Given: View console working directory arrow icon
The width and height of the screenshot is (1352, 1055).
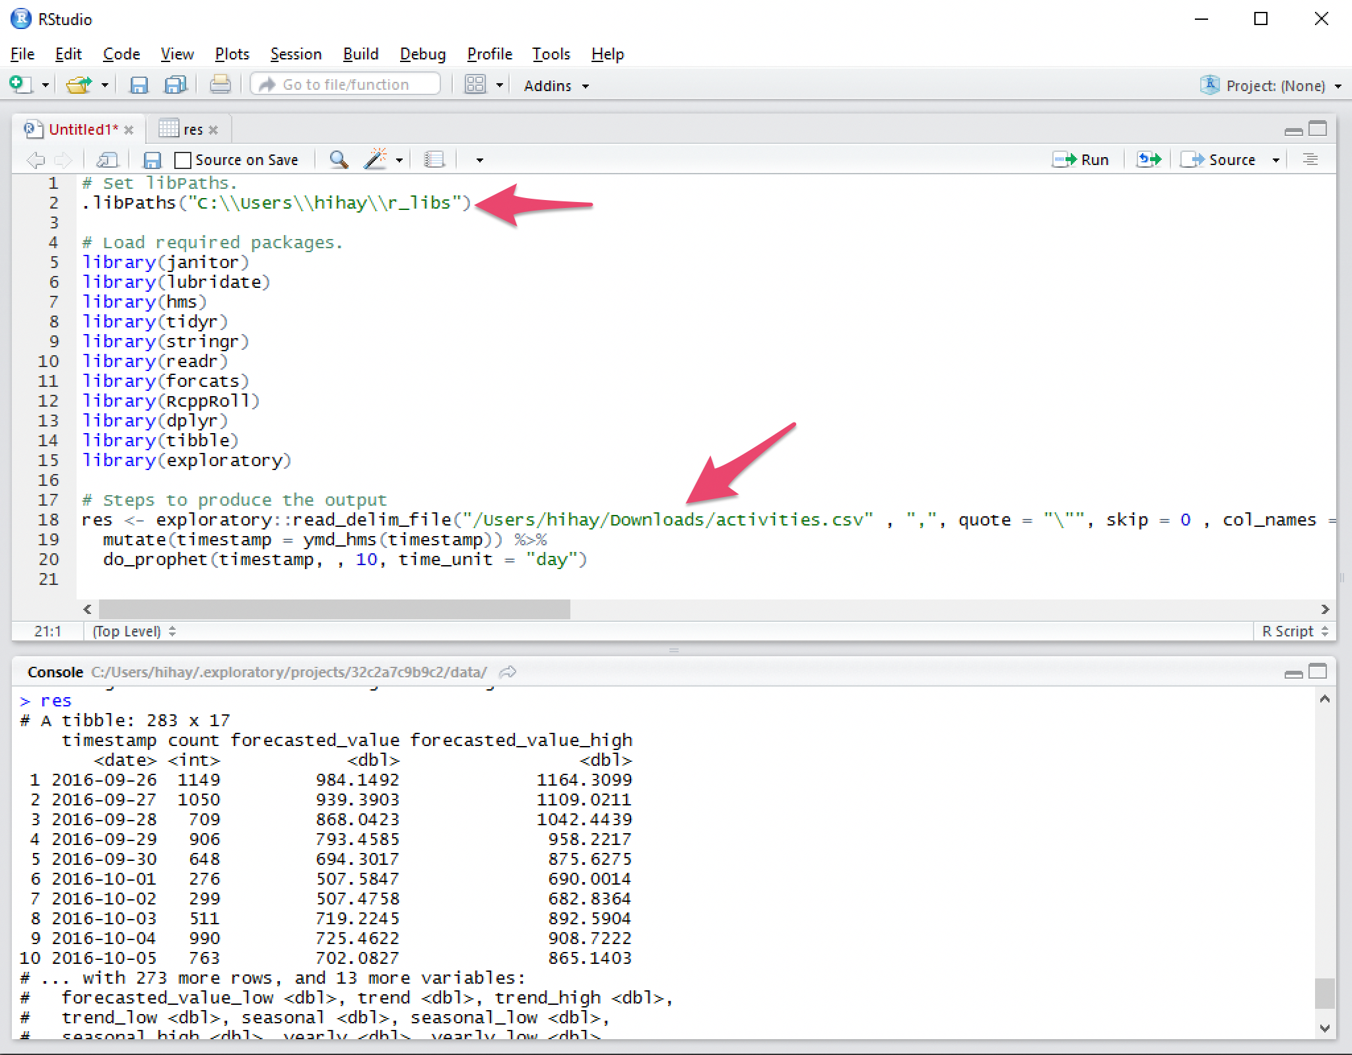Looking at the screenshot, I should coord(508,673).
